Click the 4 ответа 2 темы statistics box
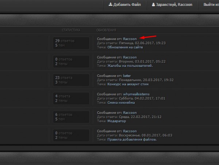 pyautogui.click(x=71, y=98)
